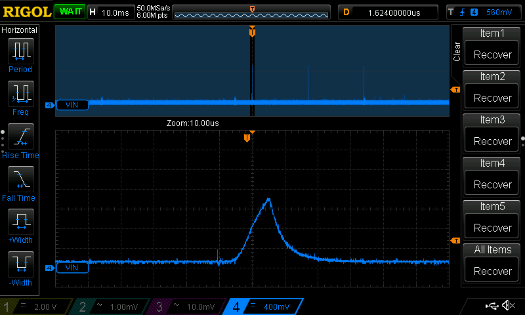
Task: Select the Period measurement icon
Action: [x=21, y=51]
